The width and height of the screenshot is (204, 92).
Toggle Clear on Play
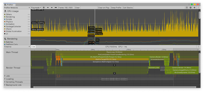point(104,8)
